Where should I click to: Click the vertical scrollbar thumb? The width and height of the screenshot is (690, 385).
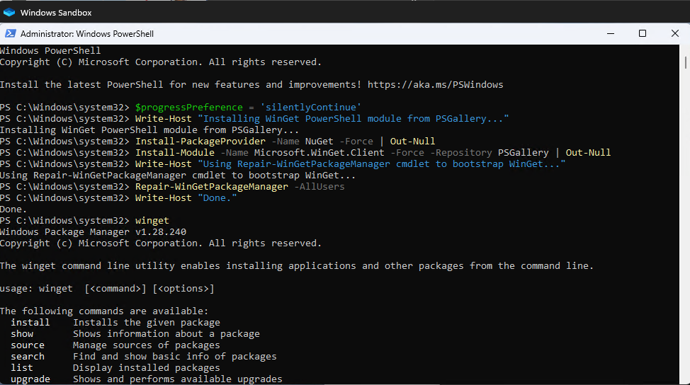point(686,62)
